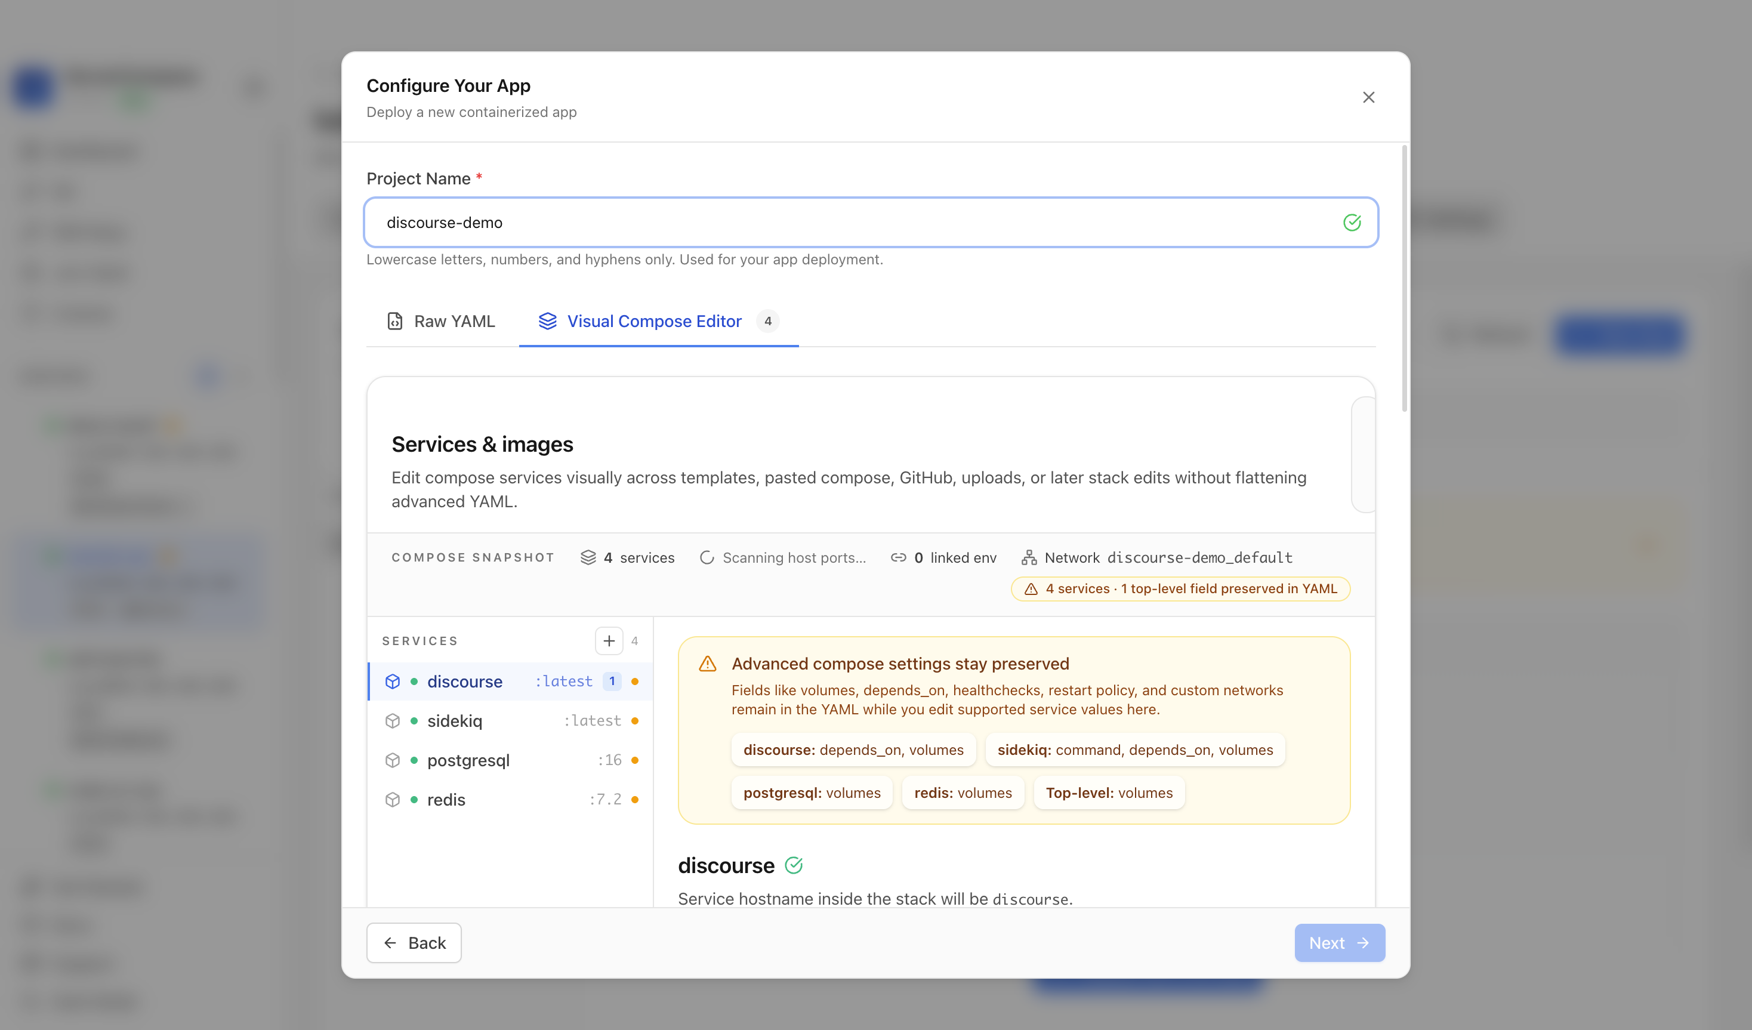Proceed with the Next button
This screenshot has height=1030, width=1752.
pyautogui.click(x=1339, y=943)
